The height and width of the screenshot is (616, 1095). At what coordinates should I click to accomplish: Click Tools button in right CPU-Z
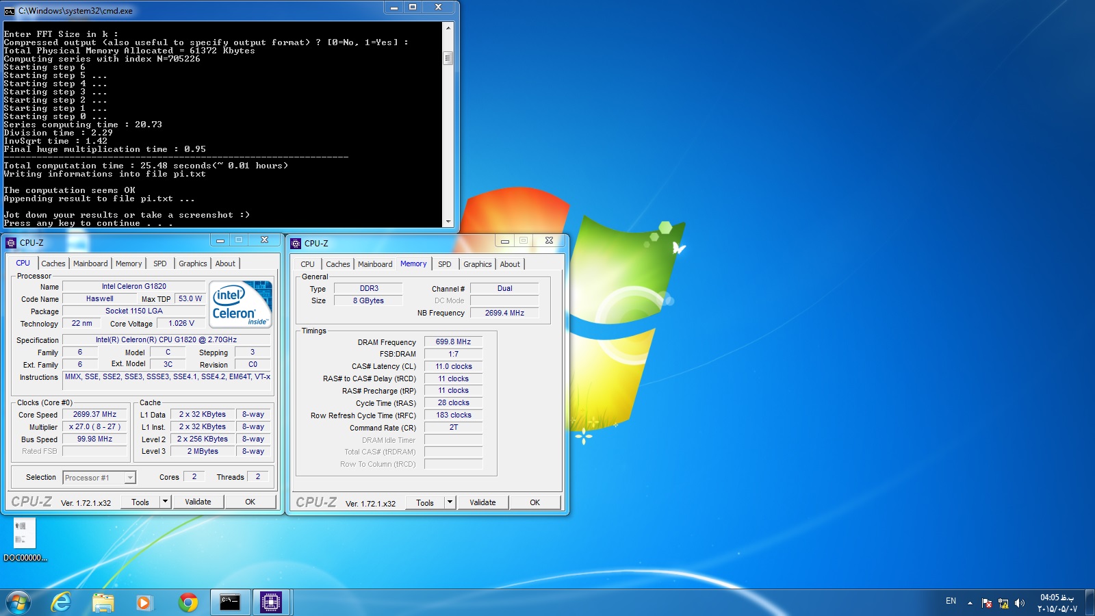(425, 502)
